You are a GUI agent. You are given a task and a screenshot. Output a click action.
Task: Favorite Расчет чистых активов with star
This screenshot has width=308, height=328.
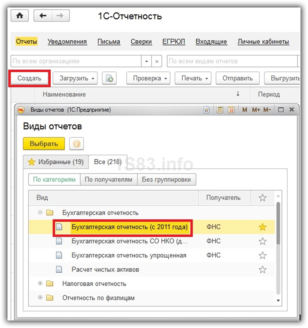(x=263, y=270)
